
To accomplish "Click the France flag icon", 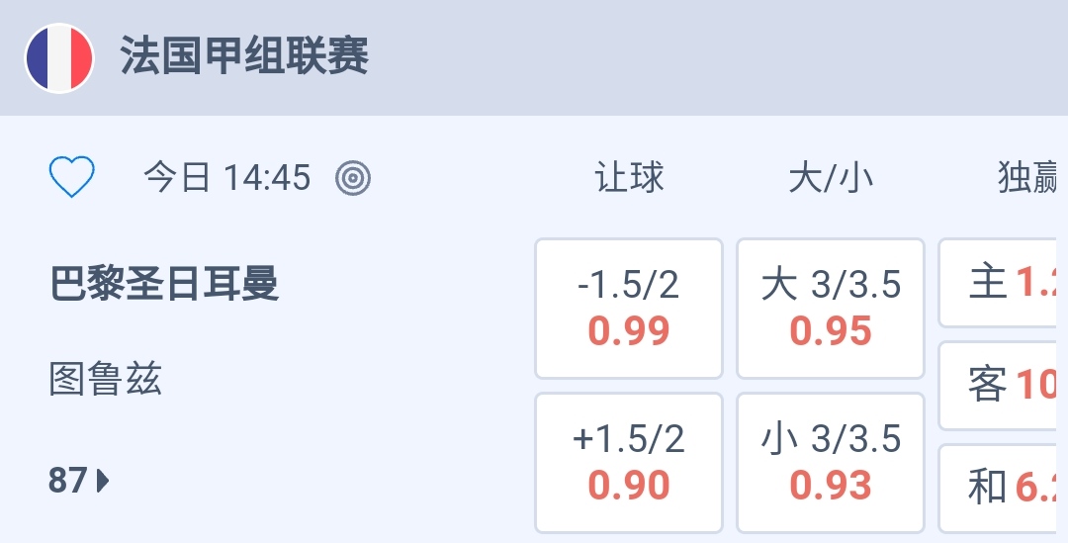I will click(59, 57).
